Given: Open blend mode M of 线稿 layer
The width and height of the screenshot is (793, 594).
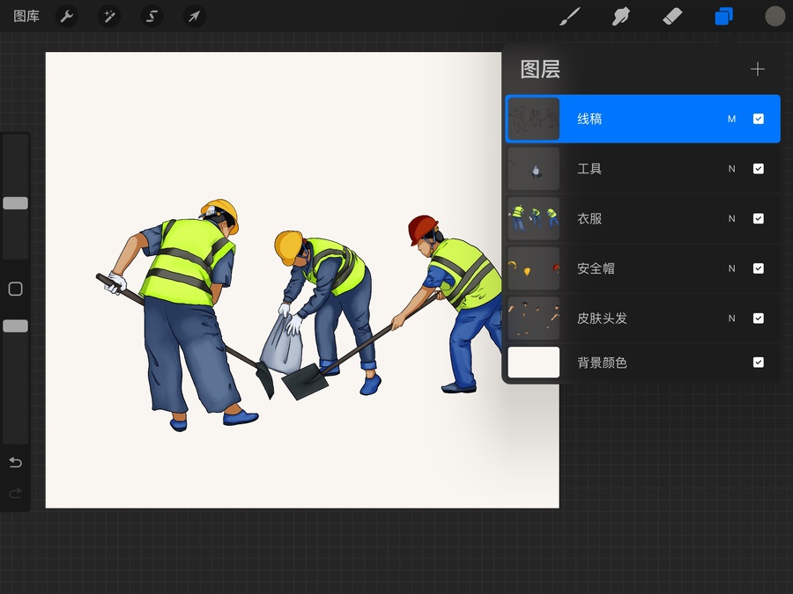Looking at the screenshot, I should (x=732, y=119).
